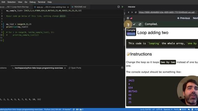This screenshot has width=198, height=111.
Task: Click the commented for loop line
Action: tap(30, 32)
